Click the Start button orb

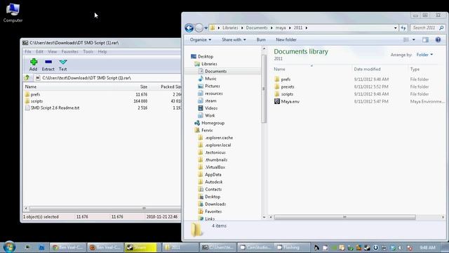point(9,247)
